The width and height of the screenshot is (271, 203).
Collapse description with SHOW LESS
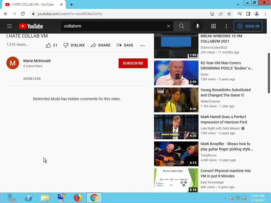(x=32, y=79)
